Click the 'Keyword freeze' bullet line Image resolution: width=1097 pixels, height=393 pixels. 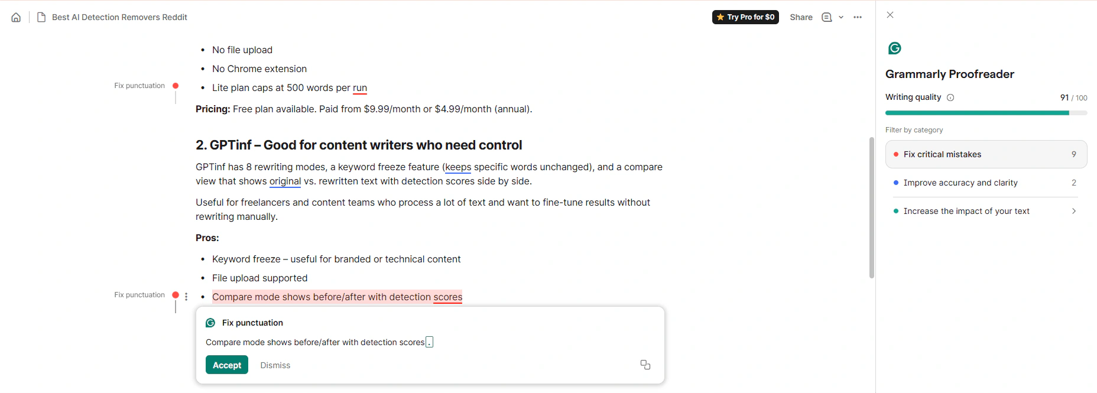(x=336, y=259)
